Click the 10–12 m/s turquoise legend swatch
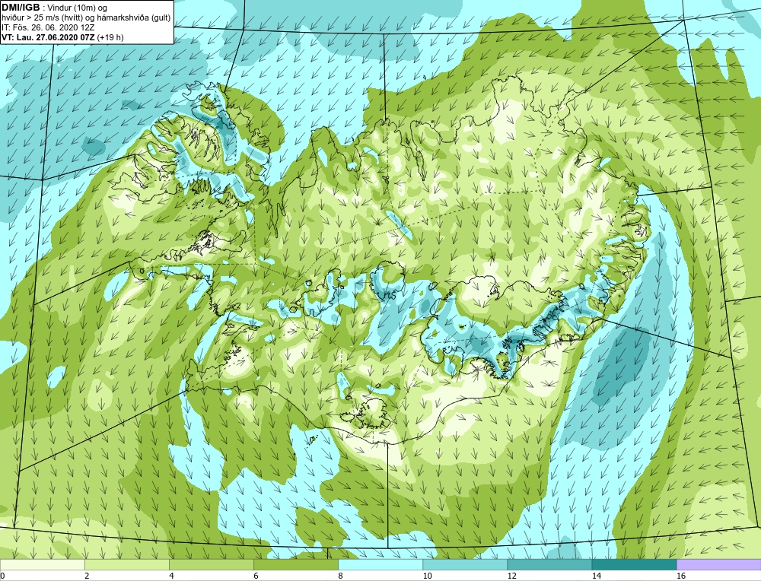The height and width of the screenshot is (581, 761). (465, 564)
